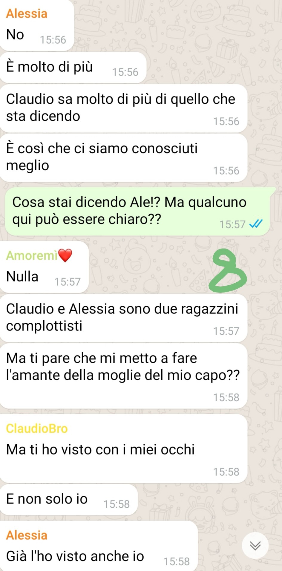Image resolution: width=282 pixels, height=571 pixels.
Task: Open Alessia's name above 'Già l'ho visto'
Action: 27,535
